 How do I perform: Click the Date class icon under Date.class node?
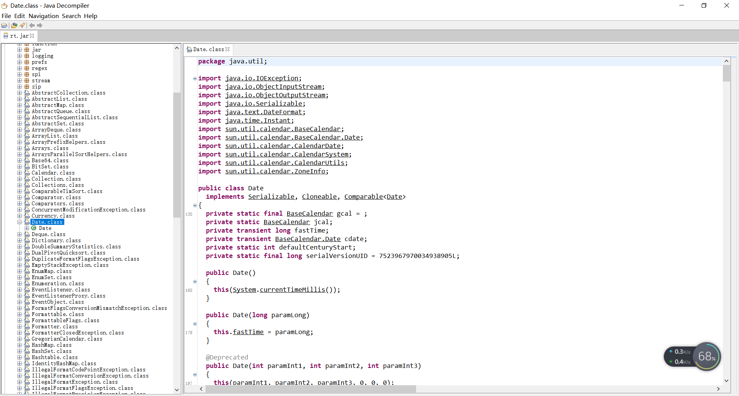click(x=34, y=228)
